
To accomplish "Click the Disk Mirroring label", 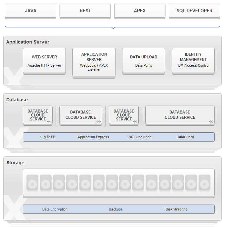I will [x=176, y=209].
